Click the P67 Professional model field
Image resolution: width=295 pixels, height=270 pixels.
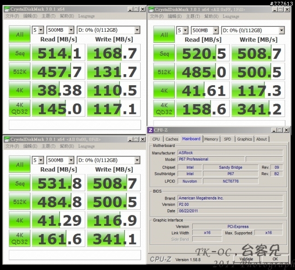(x=211, y=159)
